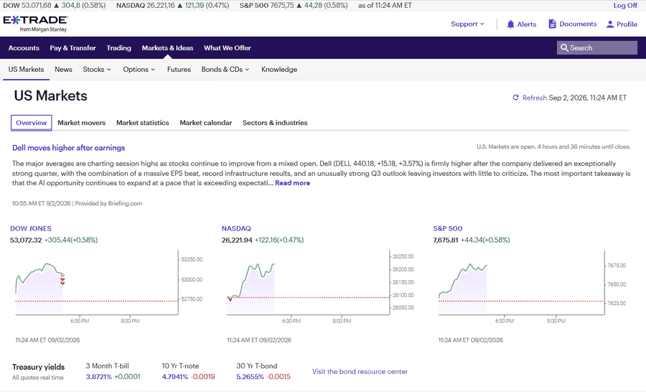The image size is (646, 392).
Task: Click the 10 Yr T-note yield 4.7941%
Action: pyautogui.click(x=174, y=377)
